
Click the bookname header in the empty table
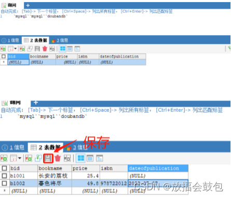[x=43, y=57]
